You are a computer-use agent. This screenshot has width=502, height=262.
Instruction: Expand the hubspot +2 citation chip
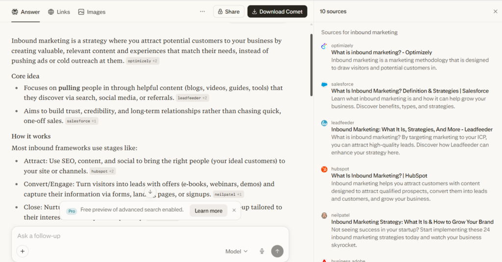(102, 171)
